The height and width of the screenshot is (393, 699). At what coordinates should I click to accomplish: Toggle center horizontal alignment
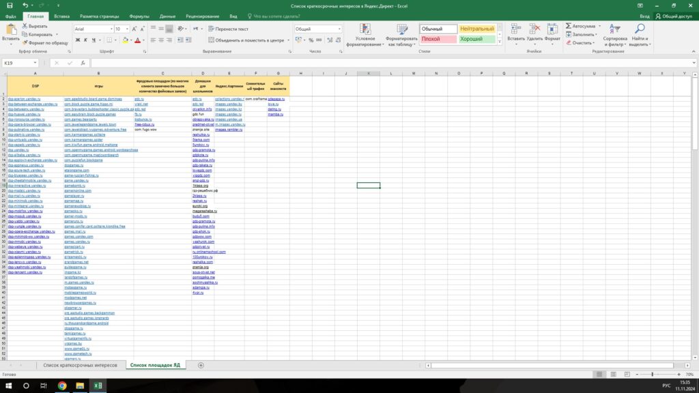[161, 40]
